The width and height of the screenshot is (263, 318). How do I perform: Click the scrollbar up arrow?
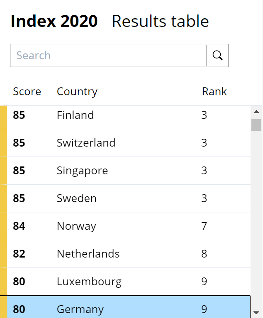(256, 112)
